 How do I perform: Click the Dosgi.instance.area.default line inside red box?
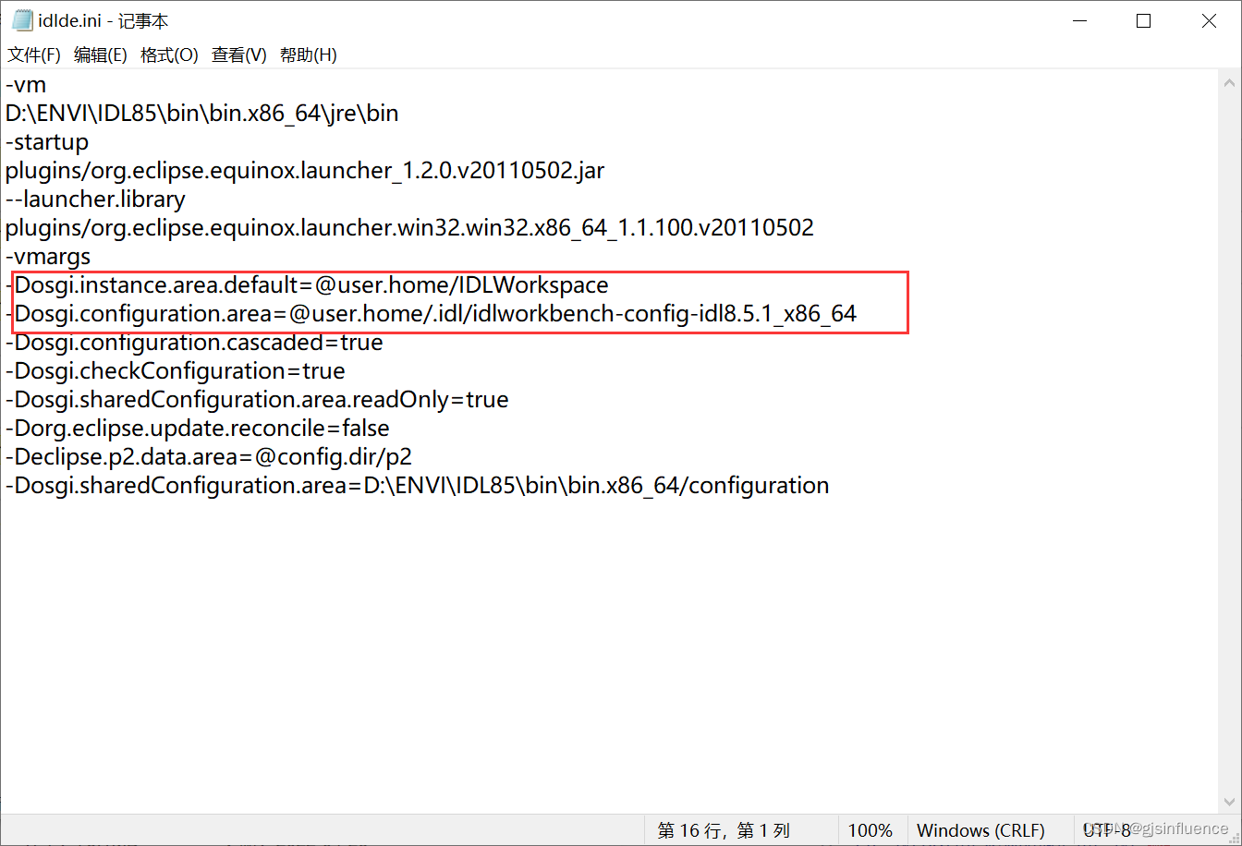(305, 284)
